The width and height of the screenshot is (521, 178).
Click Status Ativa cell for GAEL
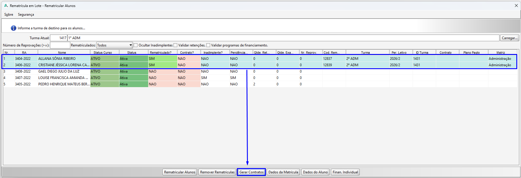(x=134, y=71)
